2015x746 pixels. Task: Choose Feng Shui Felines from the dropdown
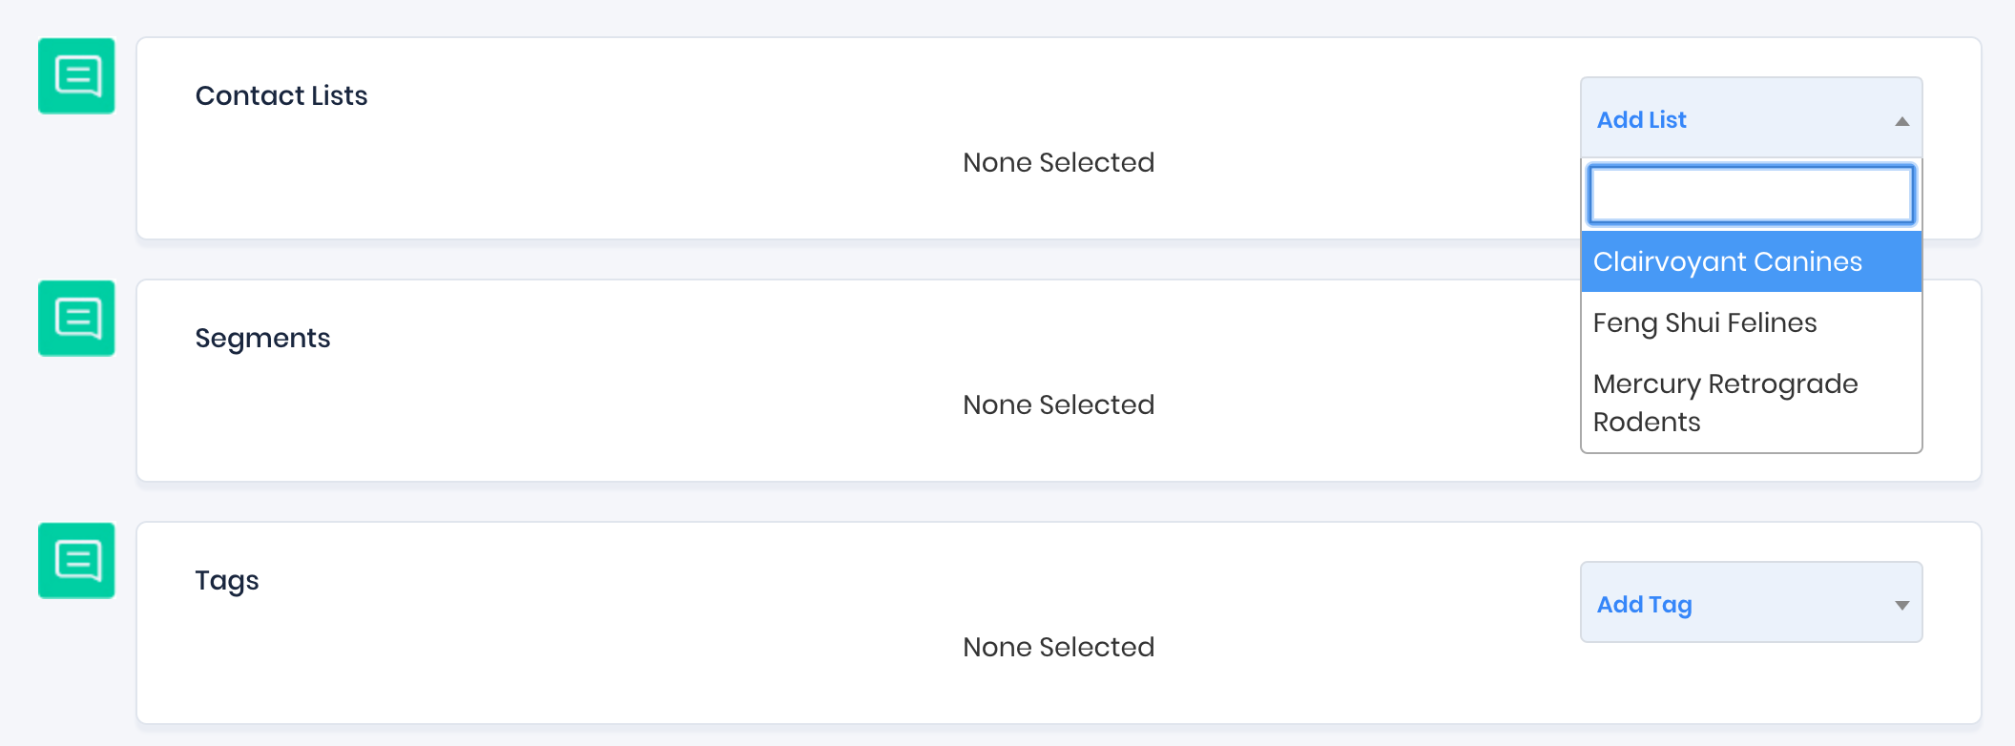click(1705, 323)
